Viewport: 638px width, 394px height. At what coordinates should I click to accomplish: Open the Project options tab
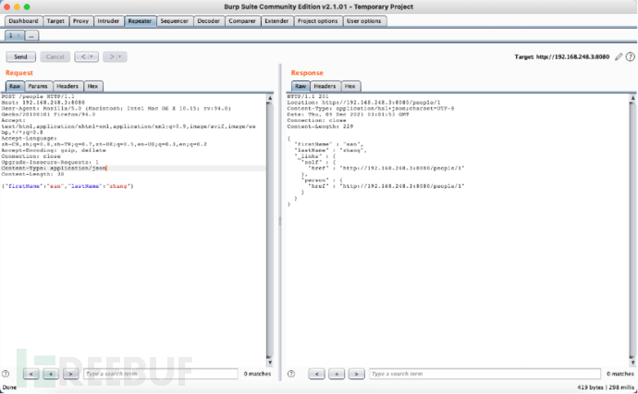(318, 21)
